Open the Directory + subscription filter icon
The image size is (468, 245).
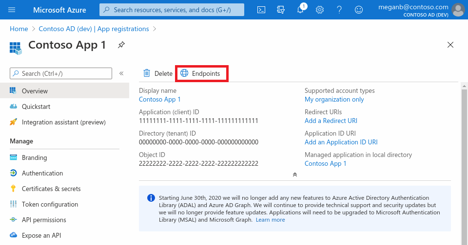click(x=281, y=10)
